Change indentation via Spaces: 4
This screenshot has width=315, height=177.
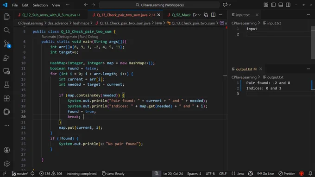194,174
